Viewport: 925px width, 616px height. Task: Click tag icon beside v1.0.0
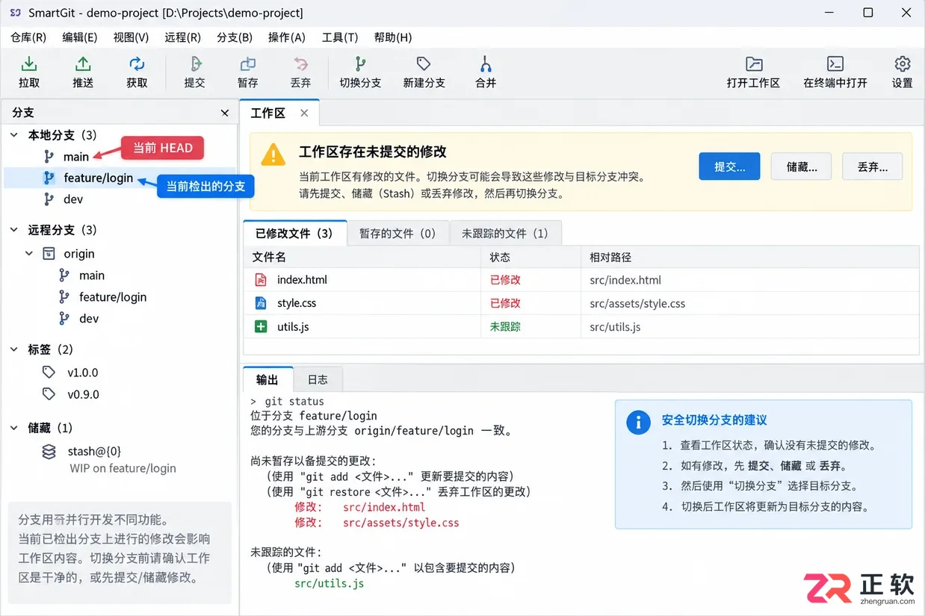coord(49,373)
